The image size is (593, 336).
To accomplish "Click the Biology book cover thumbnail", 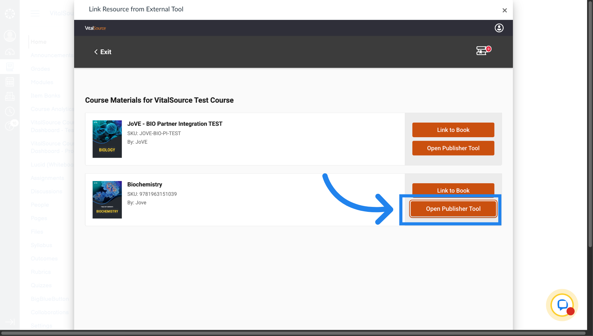I will pos(107,139).
